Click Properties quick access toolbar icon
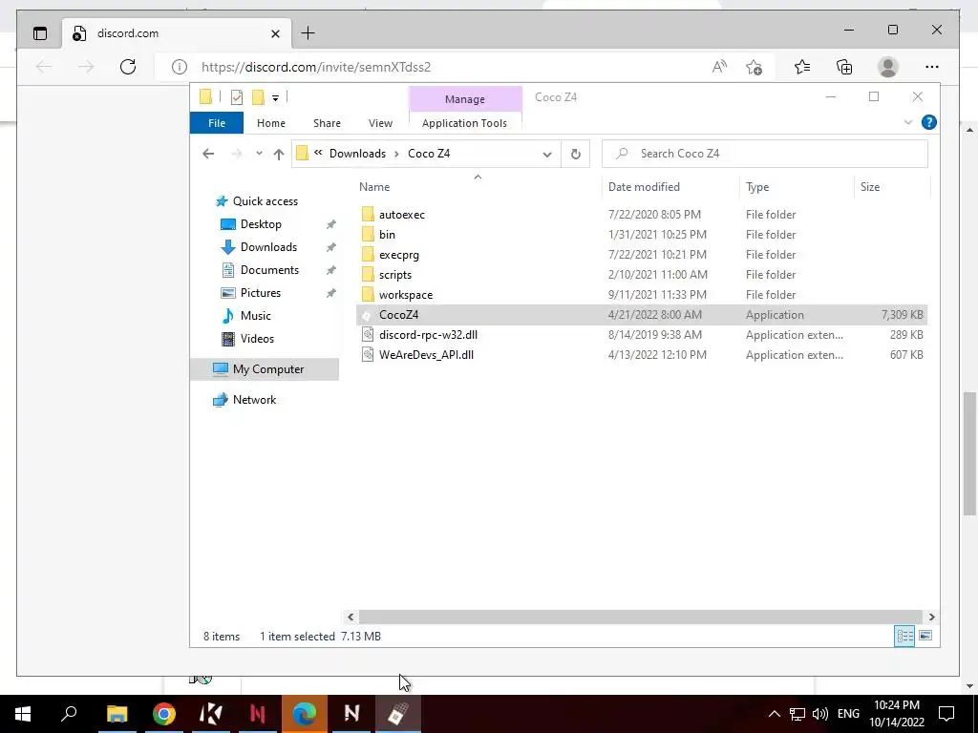The image size is (978, 733). (237, 97)
